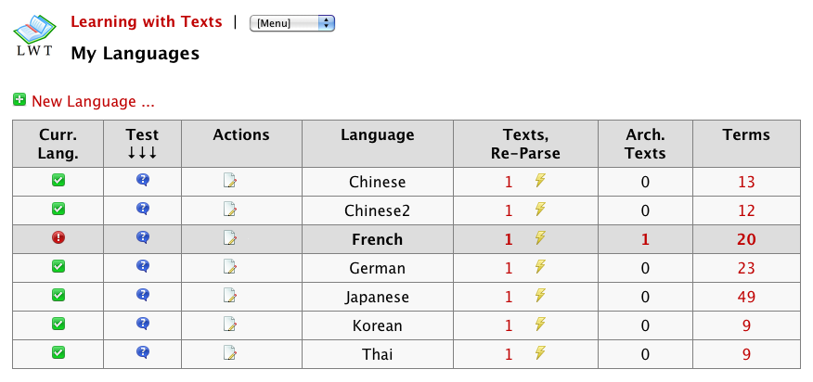Click the edit icon for German
The width and height of the screenshot is (813, 382).
[x=230, y=267]
